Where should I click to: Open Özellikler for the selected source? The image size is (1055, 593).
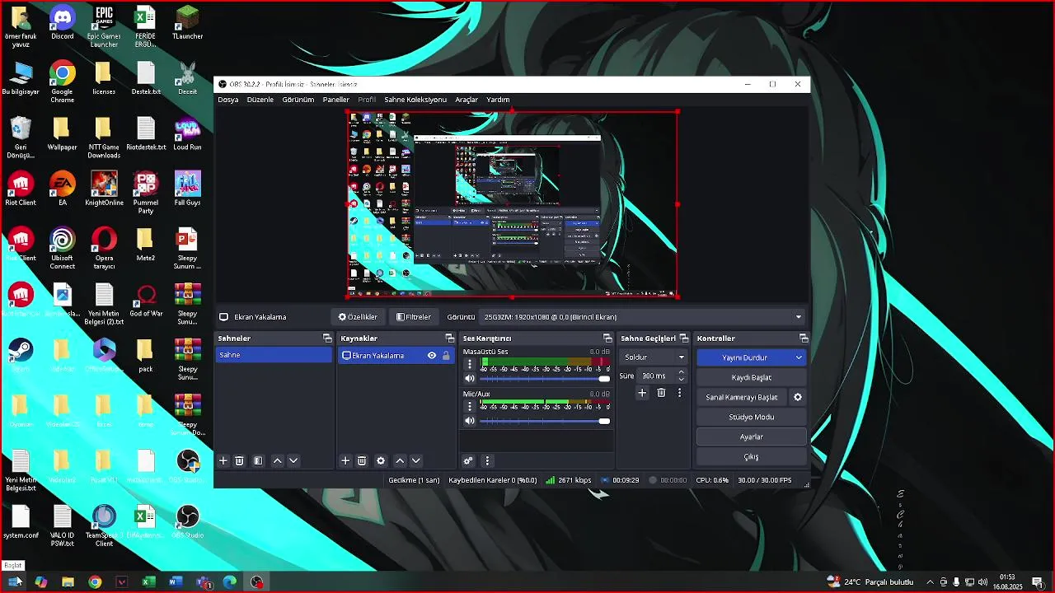(x=358, y=317)
